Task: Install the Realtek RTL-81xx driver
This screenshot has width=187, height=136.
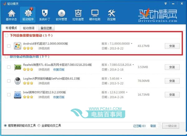Action: [x=172, y=67]
